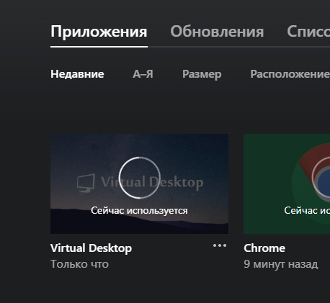Image resolution: width=330 pixels, height=303 pixels.
Task: Open the Virtual Desktop three-dots menu
Action: pyautogui.click(x=220, y=245)
